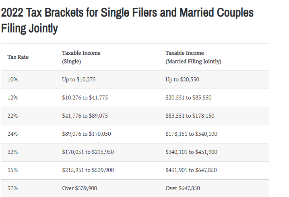This screenshot has height=197, width=289.
Task: Click the Over $647,850 cell
Action: 183,188
